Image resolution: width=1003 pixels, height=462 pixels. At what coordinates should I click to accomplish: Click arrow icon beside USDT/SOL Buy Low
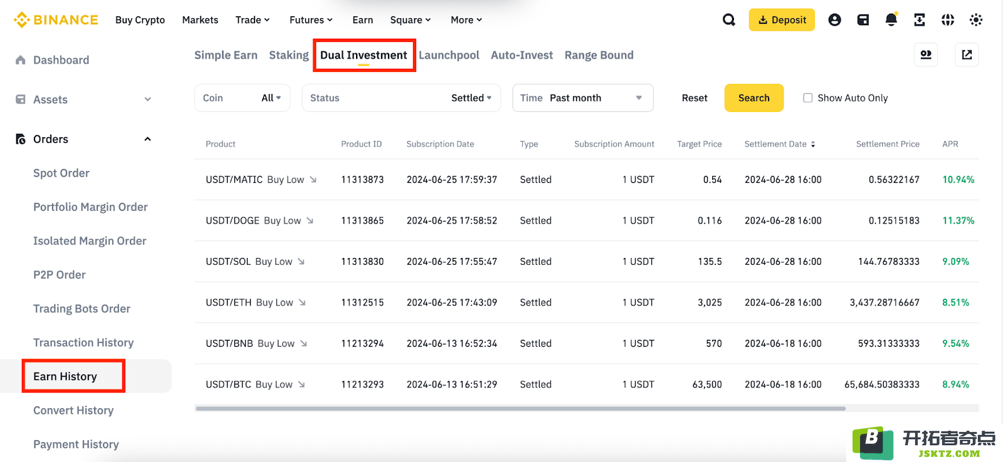(301, 262)
